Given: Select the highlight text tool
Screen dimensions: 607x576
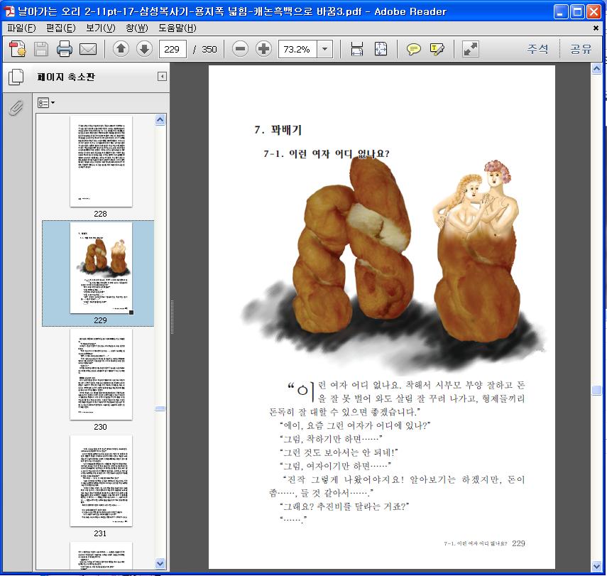Looking at the screenshot, I should coord(437,49).
